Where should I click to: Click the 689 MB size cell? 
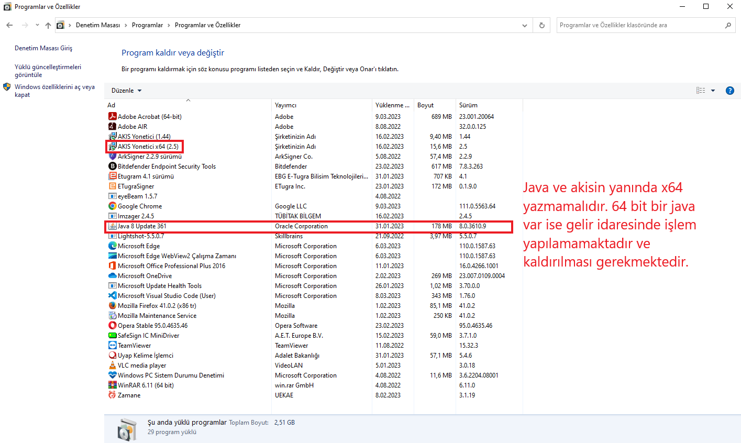[x=441, y=116]
